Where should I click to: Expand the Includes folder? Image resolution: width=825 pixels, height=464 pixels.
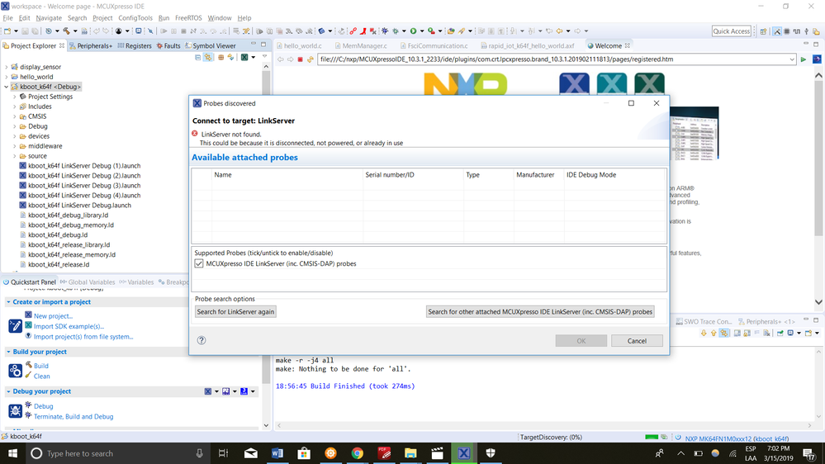click(x=15, y=107)
